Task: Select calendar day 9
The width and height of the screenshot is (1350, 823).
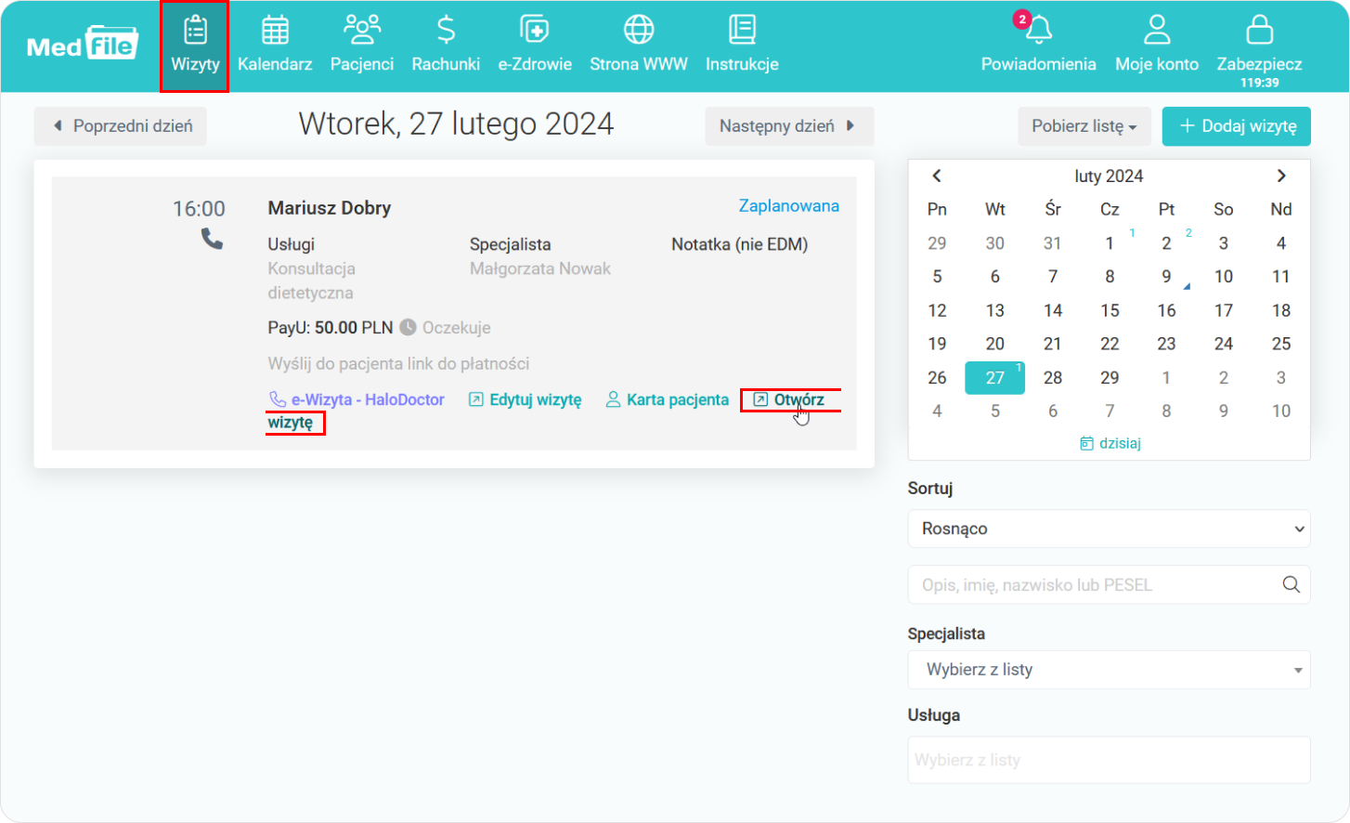Action: point(1166,277)
